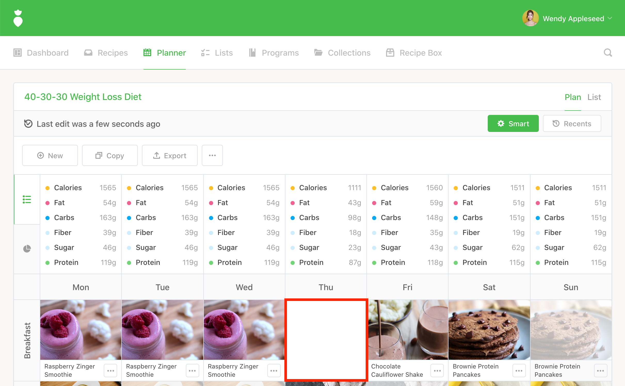Switch to the List view tab
625x386 pixels.
594,97
